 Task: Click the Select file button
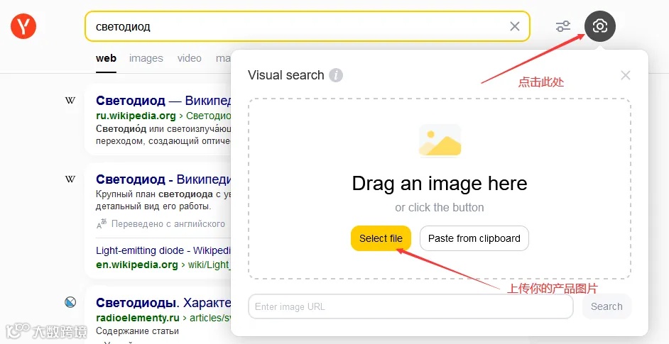pos(381,238)
